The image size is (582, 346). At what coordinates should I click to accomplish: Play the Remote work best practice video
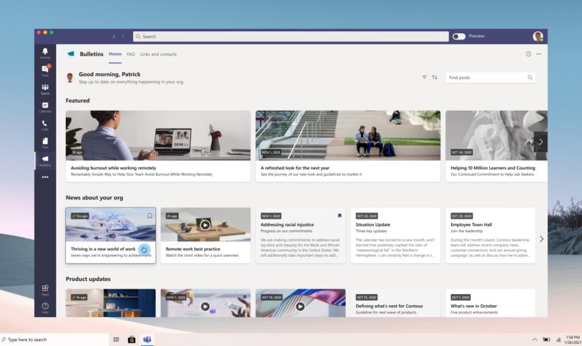point(205,225)
